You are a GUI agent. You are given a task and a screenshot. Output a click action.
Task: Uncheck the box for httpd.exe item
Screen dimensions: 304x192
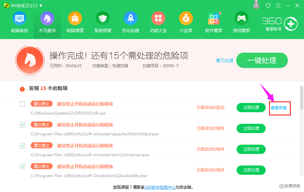pyautogui.click(x=22, y=125)
